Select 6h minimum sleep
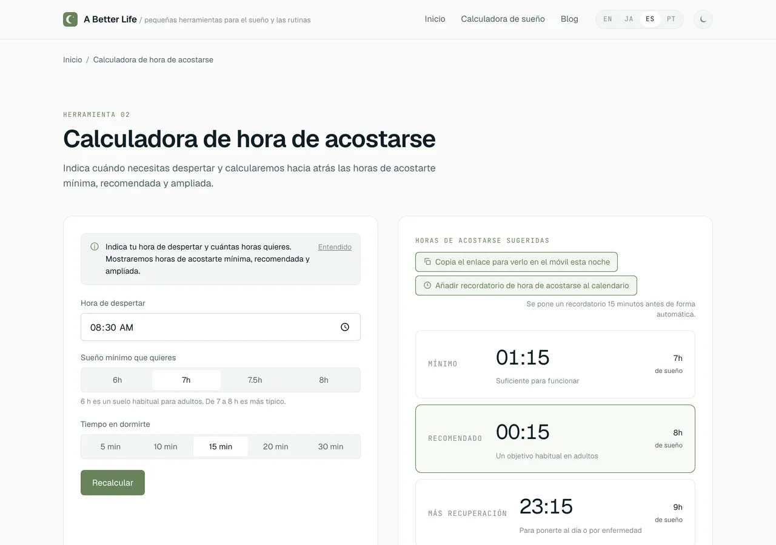Image resolution: width=776 pixels, height=545 pixels. (118, 380)
